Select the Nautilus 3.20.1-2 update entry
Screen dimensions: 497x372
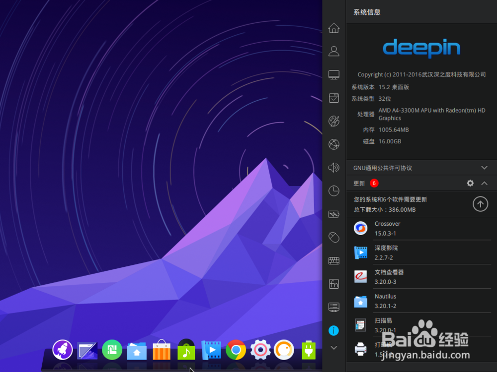pos(421,301)
